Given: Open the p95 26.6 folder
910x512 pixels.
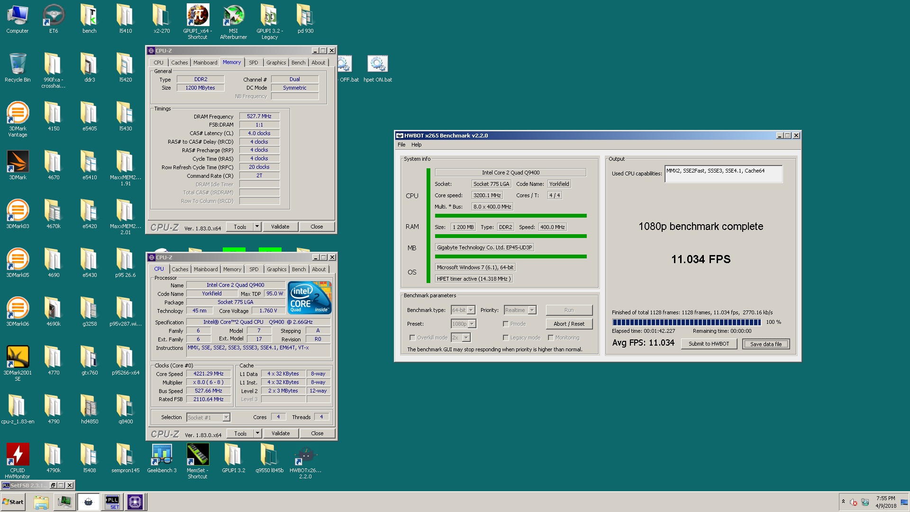Looking at the screenshot, I should point(126,263).
